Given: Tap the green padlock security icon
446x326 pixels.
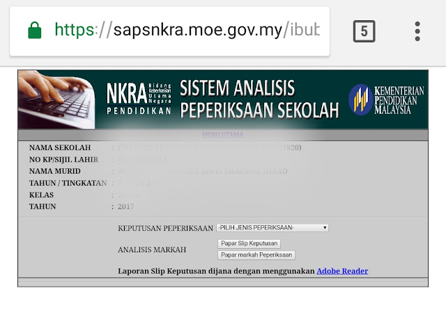Looking at the screenshot, I should (x=35, y=30).
